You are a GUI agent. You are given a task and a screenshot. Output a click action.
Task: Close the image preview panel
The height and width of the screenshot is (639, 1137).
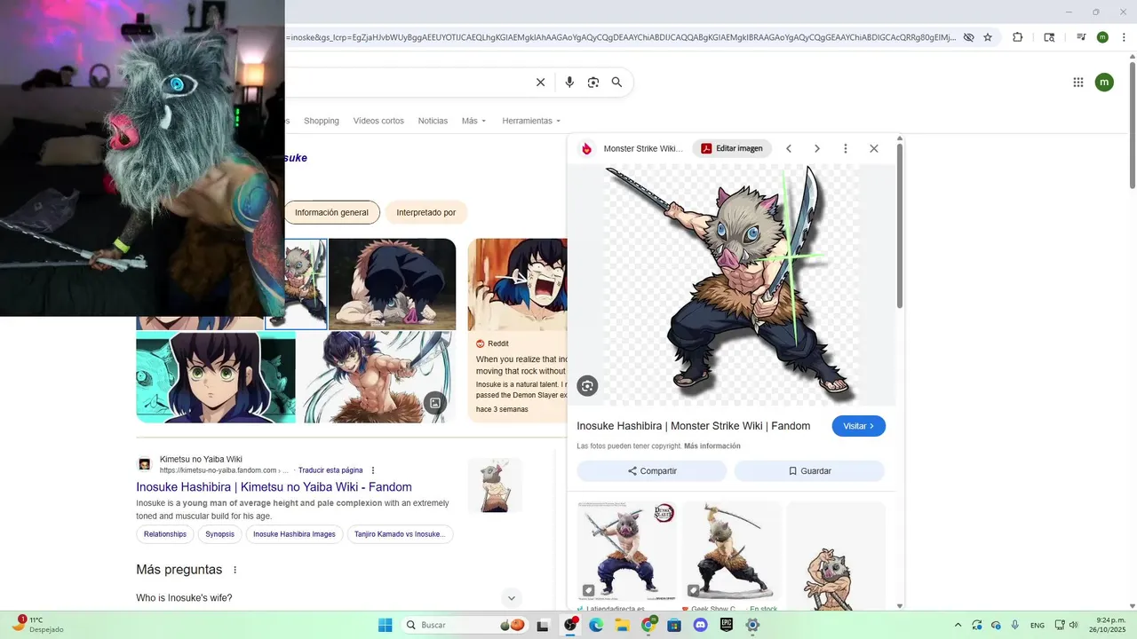[x=874, y=148]
